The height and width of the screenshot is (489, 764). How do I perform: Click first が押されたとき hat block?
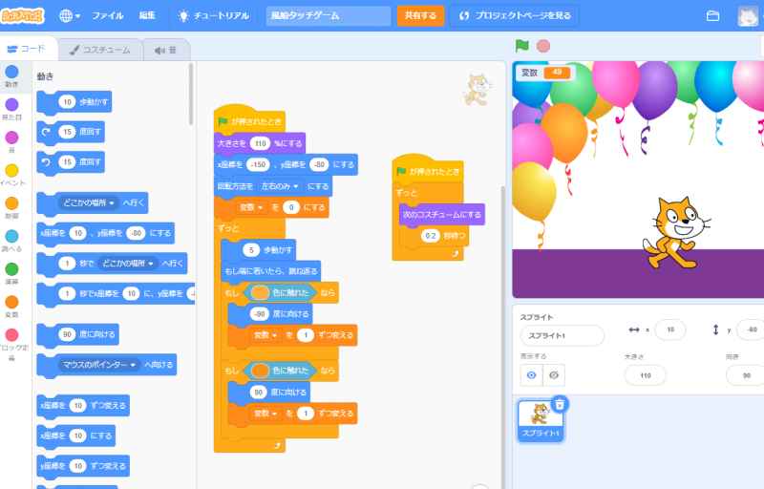click(x=249, y=119)
